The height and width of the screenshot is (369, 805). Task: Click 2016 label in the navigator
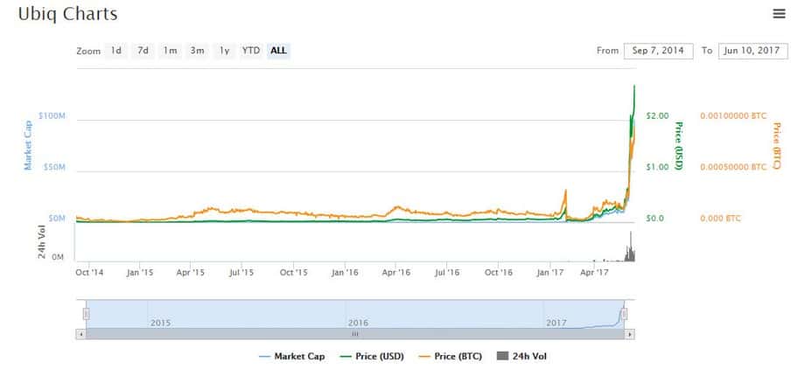[359, 324]
